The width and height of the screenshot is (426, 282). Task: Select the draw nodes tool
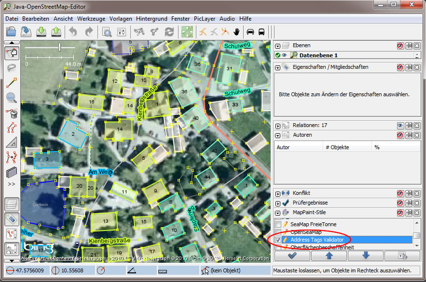point(12,82)
